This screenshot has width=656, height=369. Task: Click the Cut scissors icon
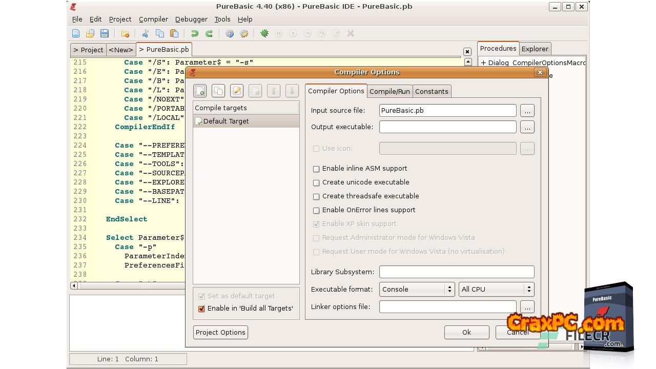pos(146,33)
